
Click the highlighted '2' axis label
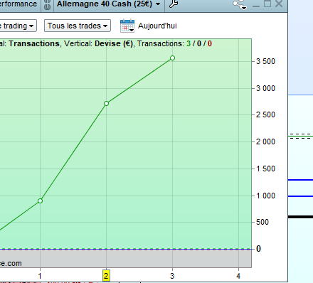pos(106,276)
